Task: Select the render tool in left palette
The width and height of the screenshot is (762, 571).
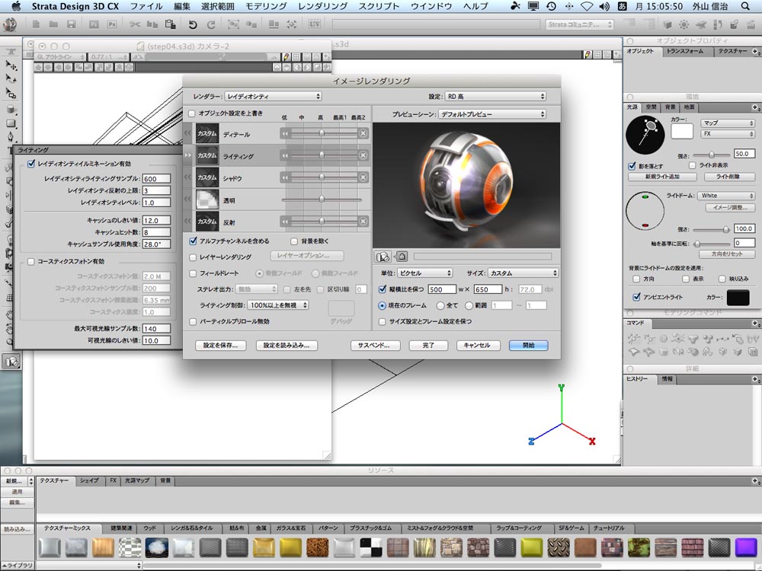Action: pyautogui.click(x=11, y=362)
